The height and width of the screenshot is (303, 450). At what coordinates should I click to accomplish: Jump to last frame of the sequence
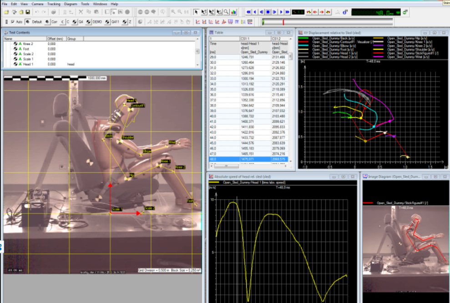point(287,12)
